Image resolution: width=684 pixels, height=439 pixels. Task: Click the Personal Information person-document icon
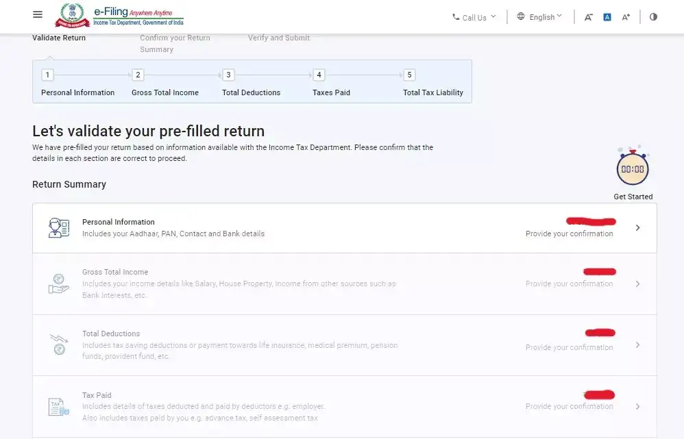[x=58, y=227]
